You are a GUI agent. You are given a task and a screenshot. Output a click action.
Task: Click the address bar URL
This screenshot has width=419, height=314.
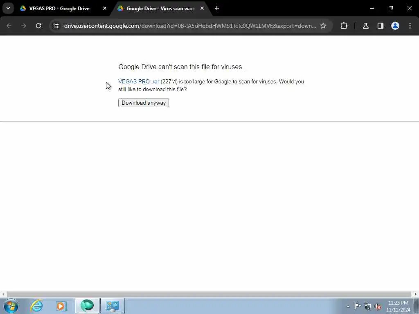tap(190, 26)
